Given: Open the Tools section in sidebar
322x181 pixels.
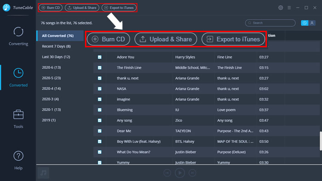Looking at the screenshot, I should click(x=18, y=119).
